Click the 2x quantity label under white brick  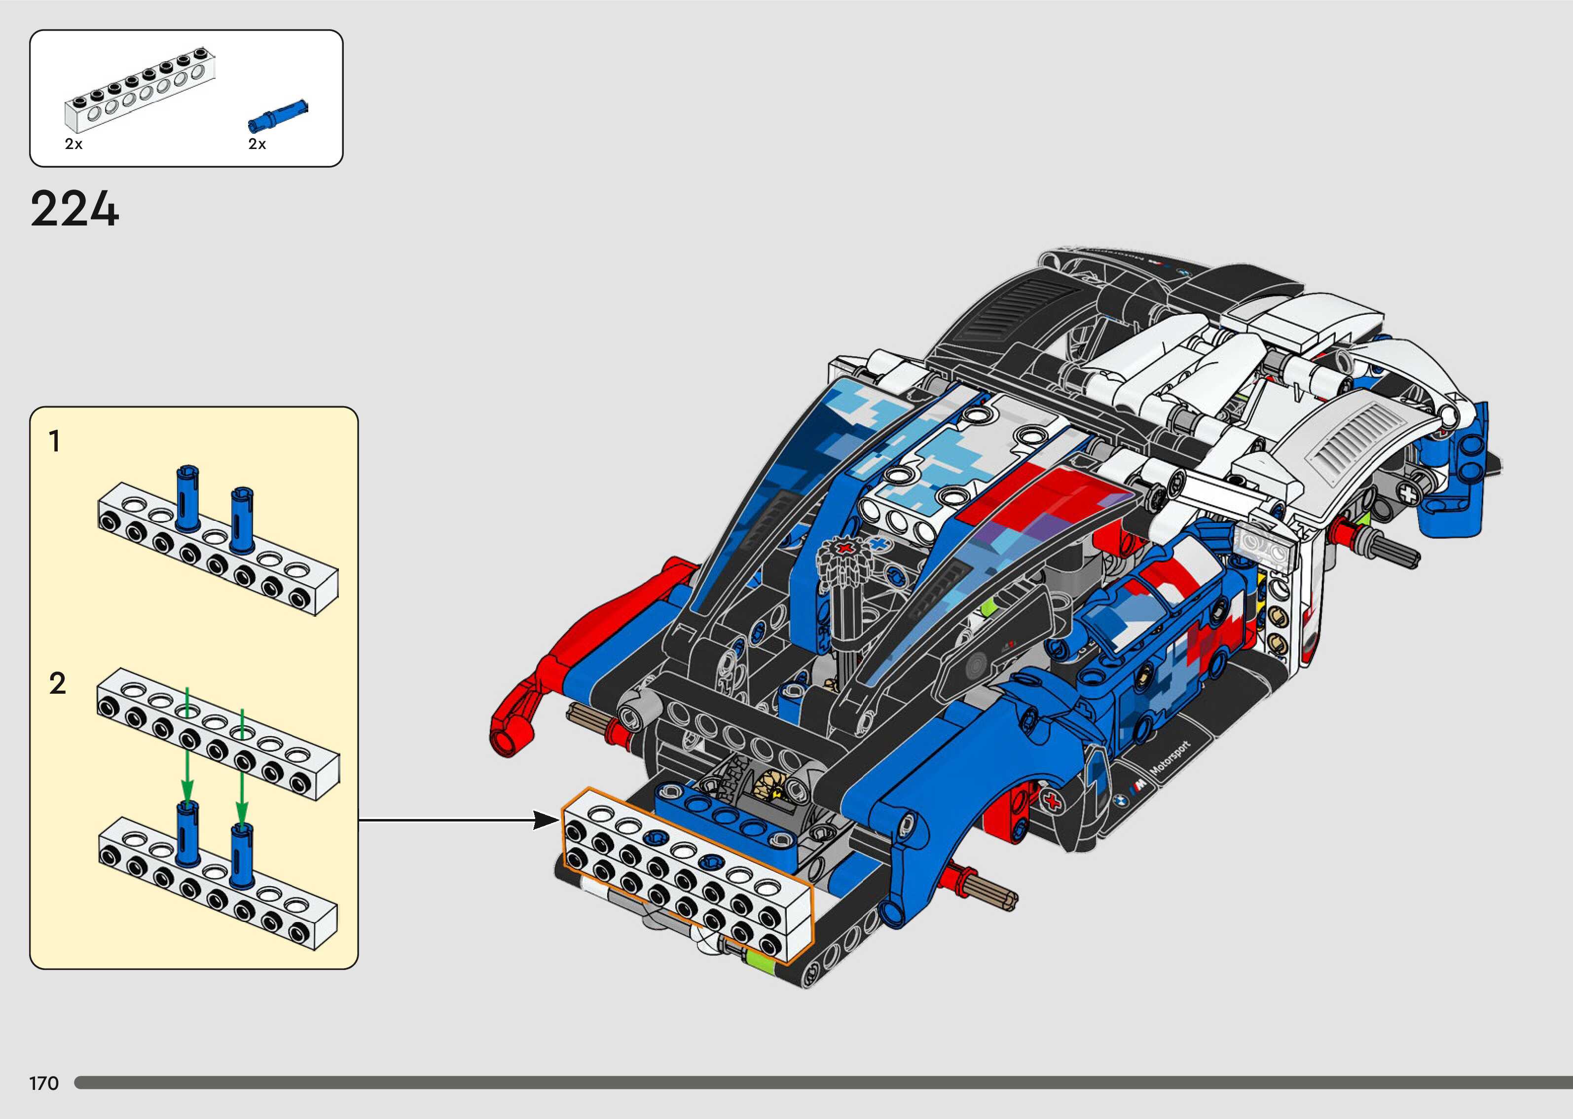point(73,144)
